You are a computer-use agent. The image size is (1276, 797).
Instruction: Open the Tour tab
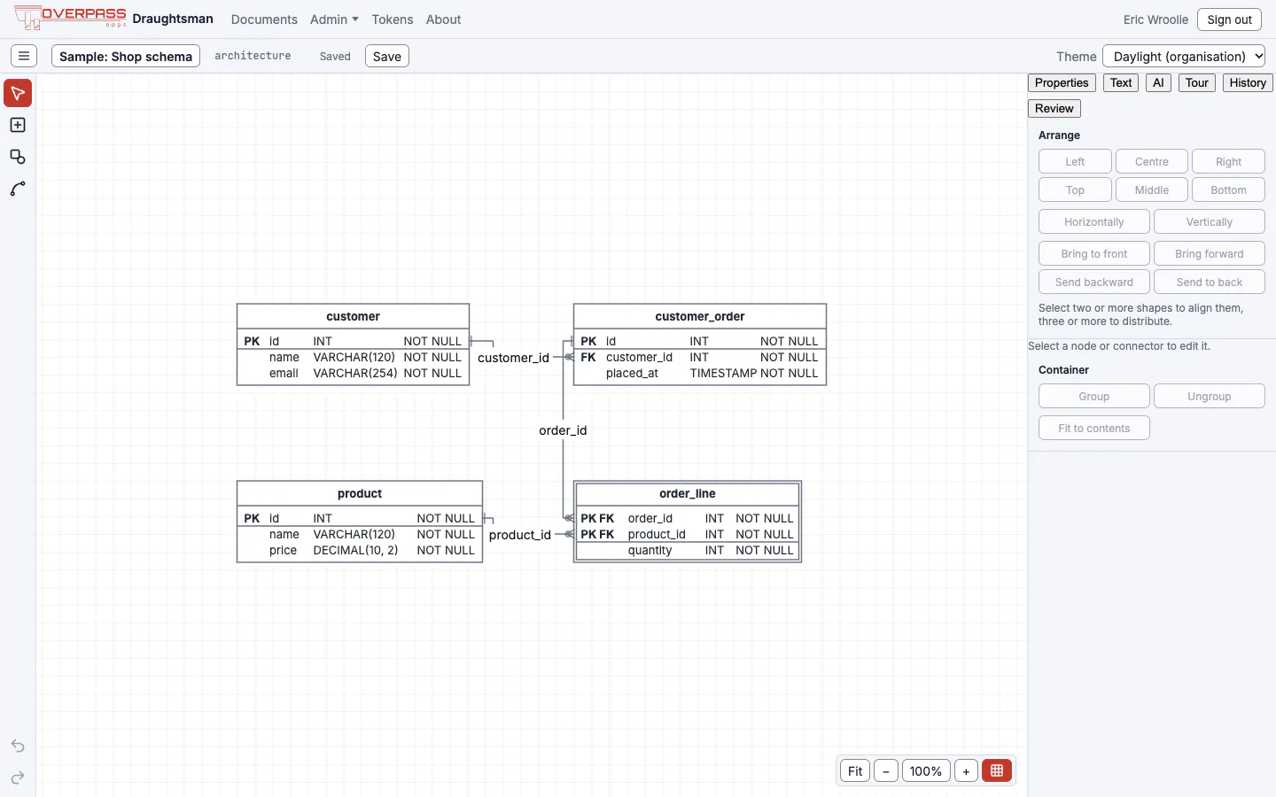click(x=1197, y=82)
